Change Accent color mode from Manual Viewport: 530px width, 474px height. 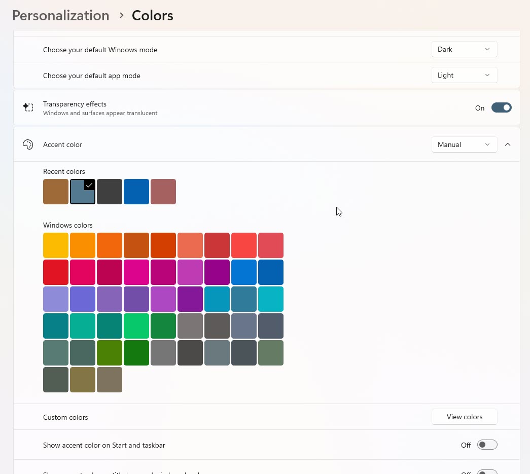(464, 144)
